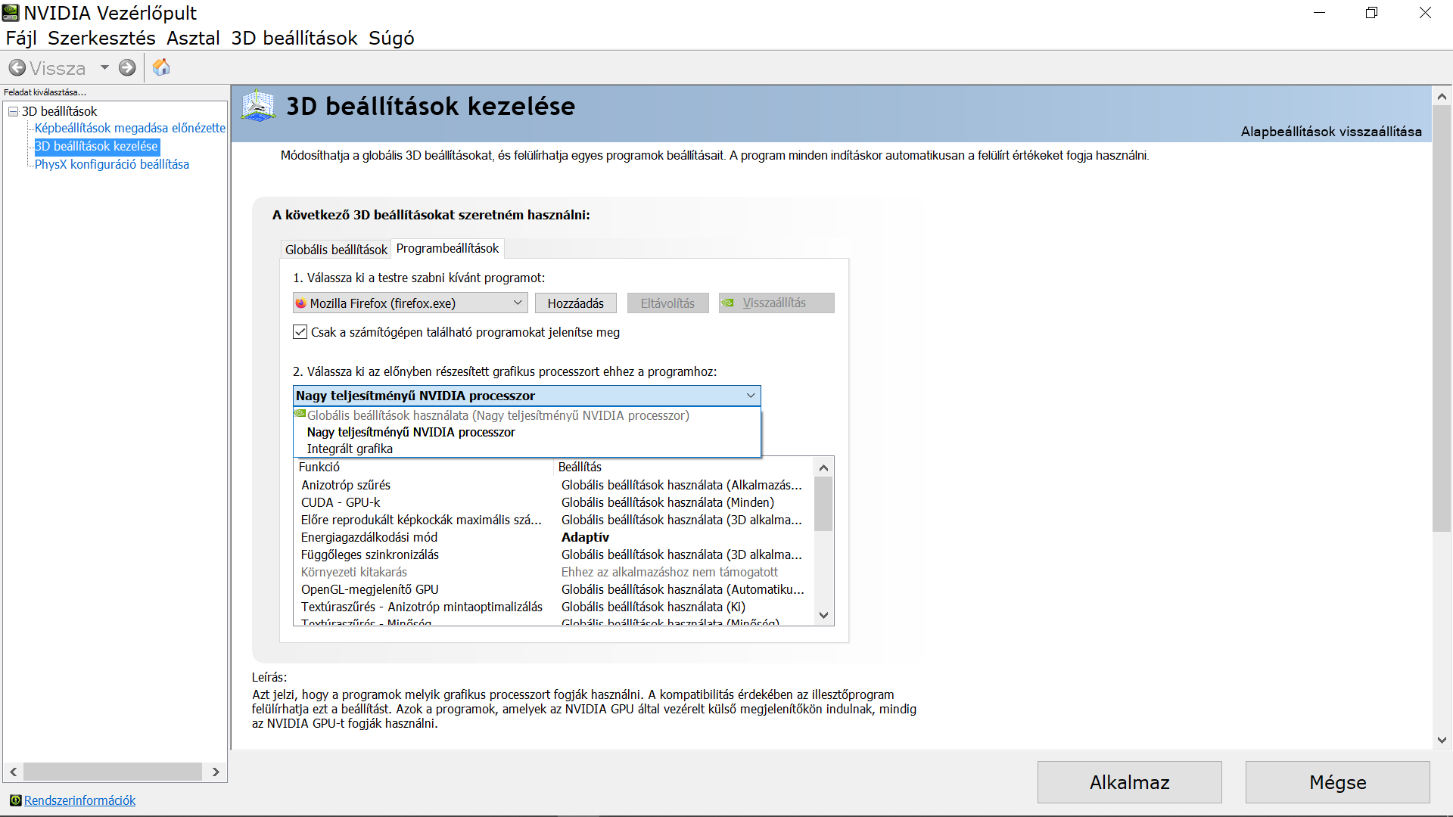Click the NVIDIA Vezérlőpult title bar icon
Screen dimensions: 1453x817
pos(11,13)
